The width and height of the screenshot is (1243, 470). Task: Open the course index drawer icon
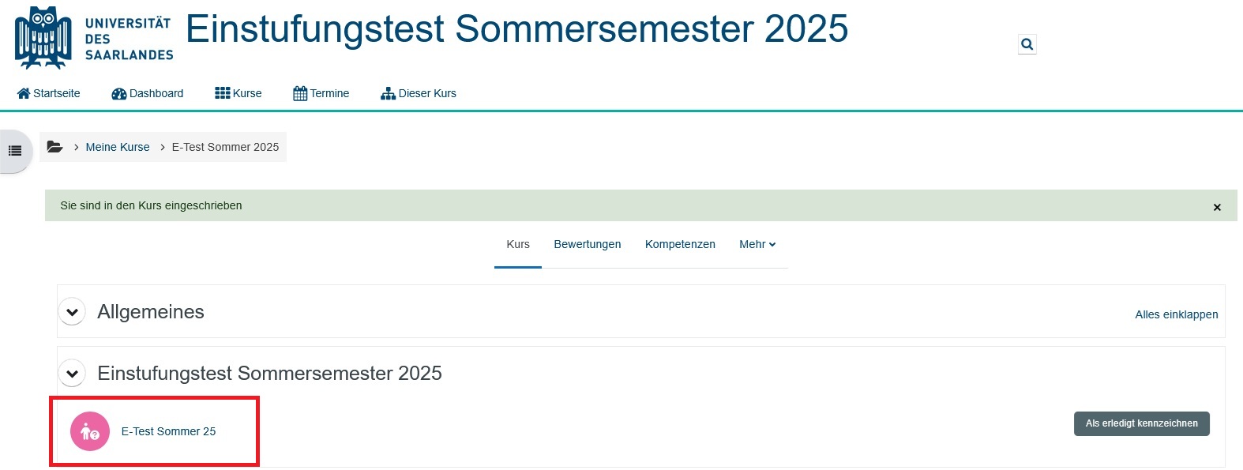point(15,151)
